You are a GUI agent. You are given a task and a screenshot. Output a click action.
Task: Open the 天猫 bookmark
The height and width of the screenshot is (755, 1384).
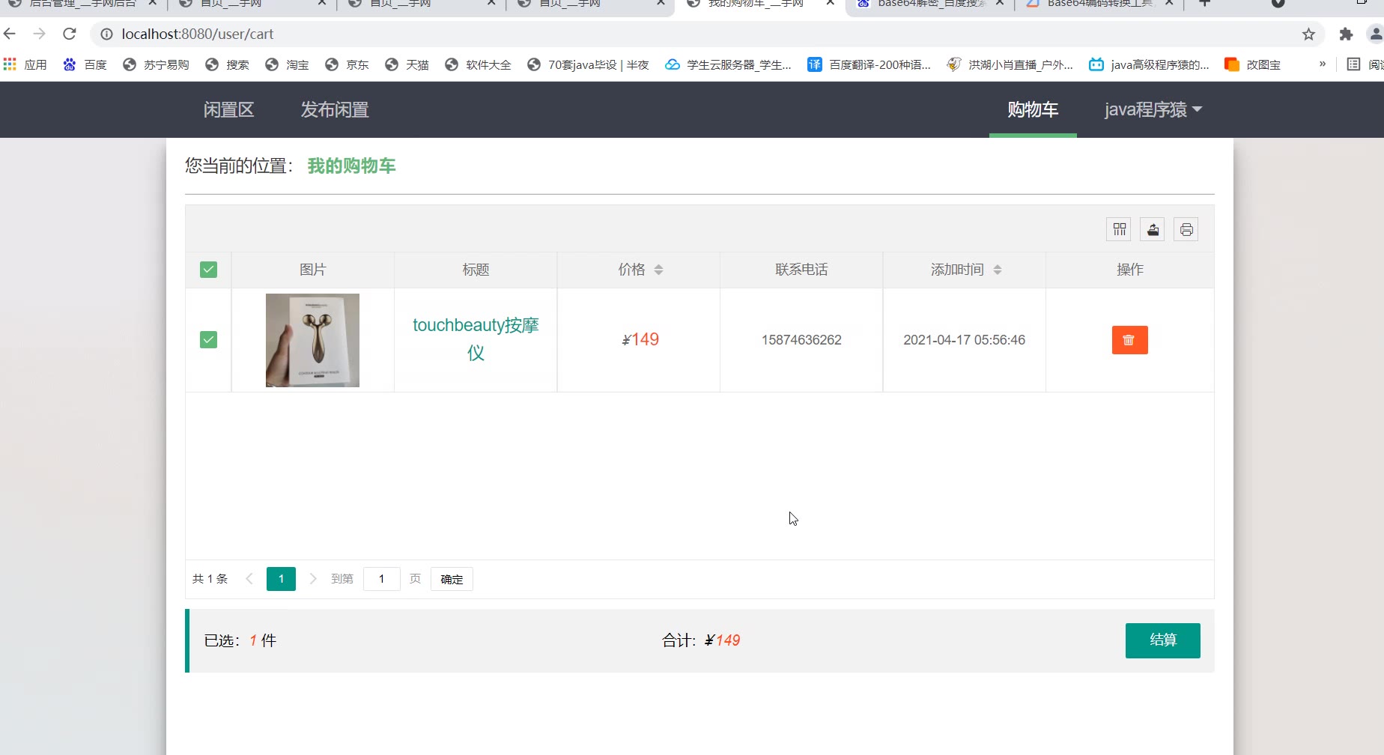tap(407, 64)
